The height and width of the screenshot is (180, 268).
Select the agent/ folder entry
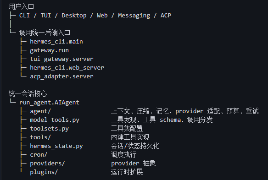click(40, 111)
